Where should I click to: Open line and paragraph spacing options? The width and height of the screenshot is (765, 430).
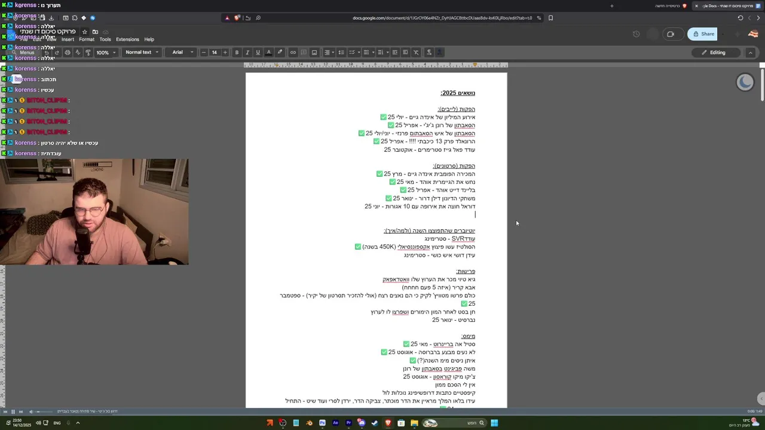pyautogui.click(x=341, y=53)
